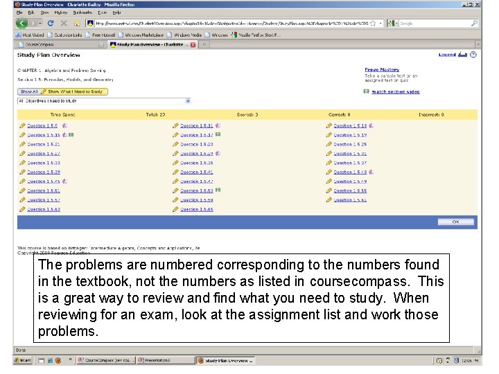Open the search engine selector dropdown
Screen dimensions: 499x374
394,24
